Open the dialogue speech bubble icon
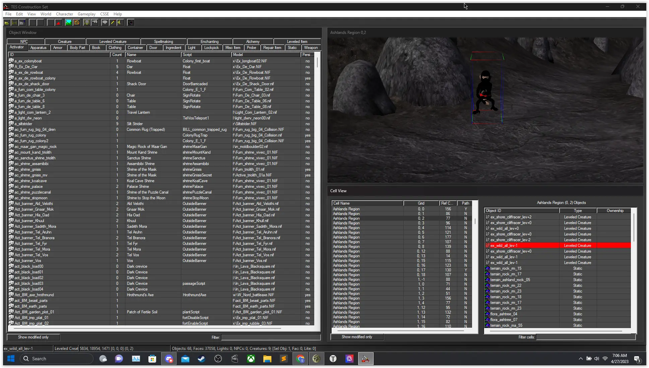649x368 pixels. (x=105, y=22)
